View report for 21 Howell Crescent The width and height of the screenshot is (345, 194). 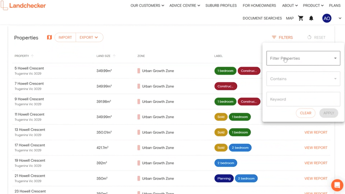coord(316,179)
